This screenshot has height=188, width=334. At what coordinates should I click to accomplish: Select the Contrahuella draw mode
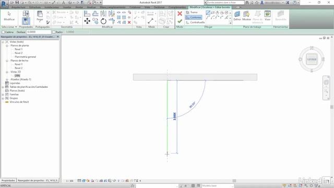pos(195,22)
